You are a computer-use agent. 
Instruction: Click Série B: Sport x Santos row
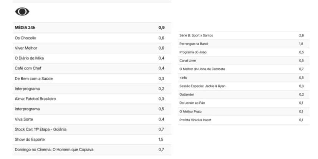click(244, 35)
